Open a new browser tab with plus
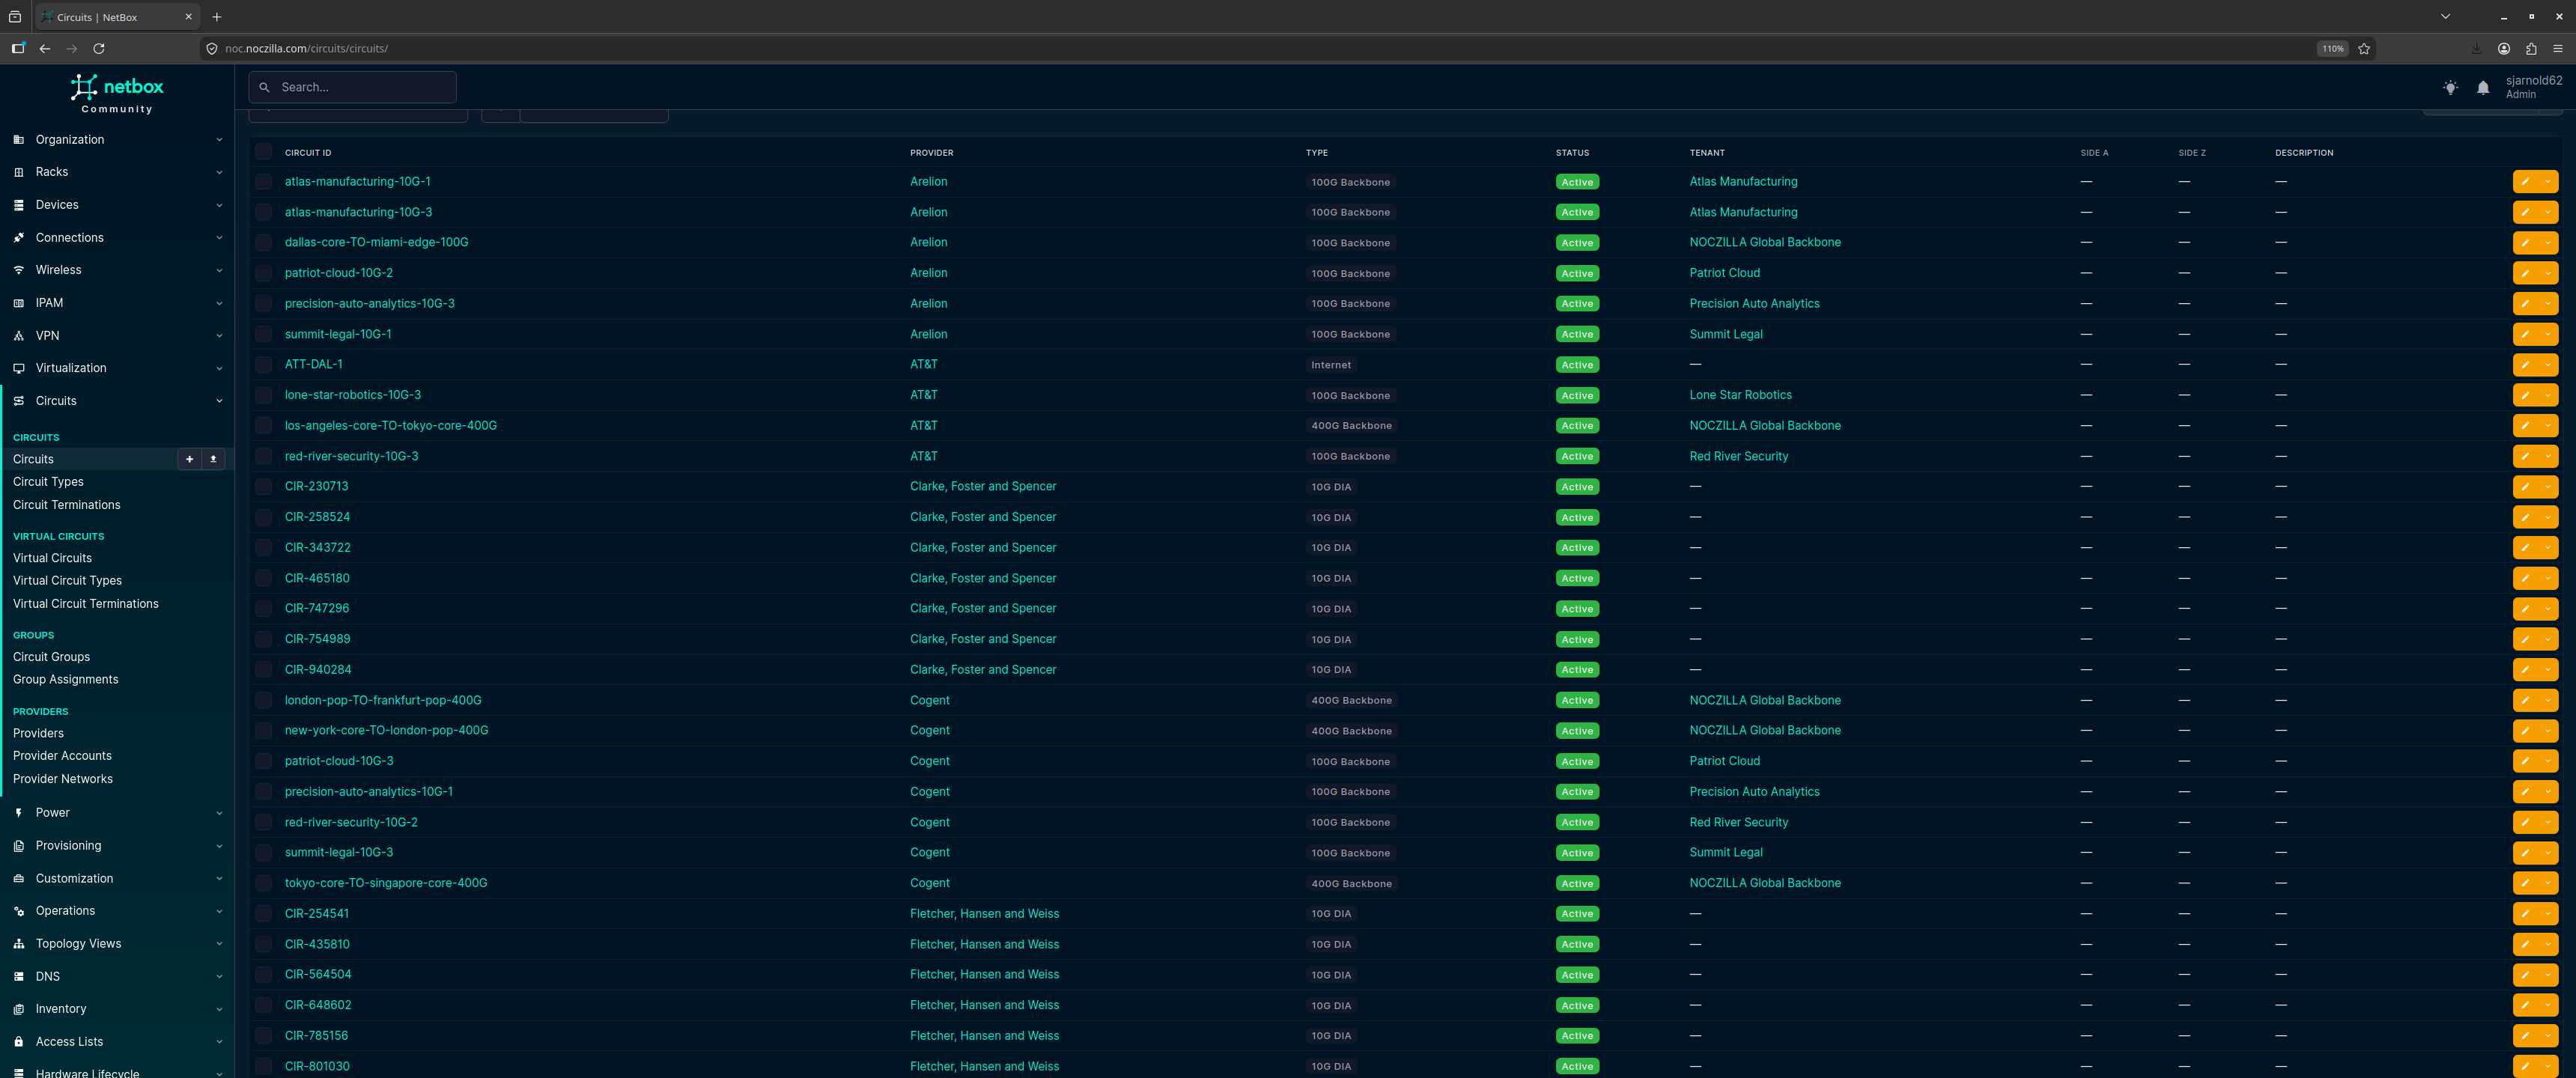2576x1078 pixels. pos(217,17)
